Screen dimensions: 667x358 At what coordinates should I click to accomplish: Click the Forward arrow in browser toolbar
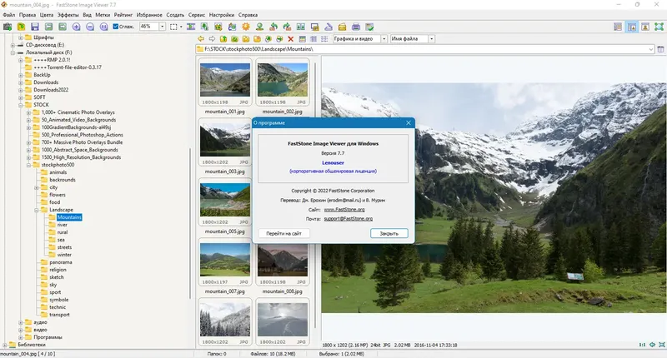coord(212,38)
